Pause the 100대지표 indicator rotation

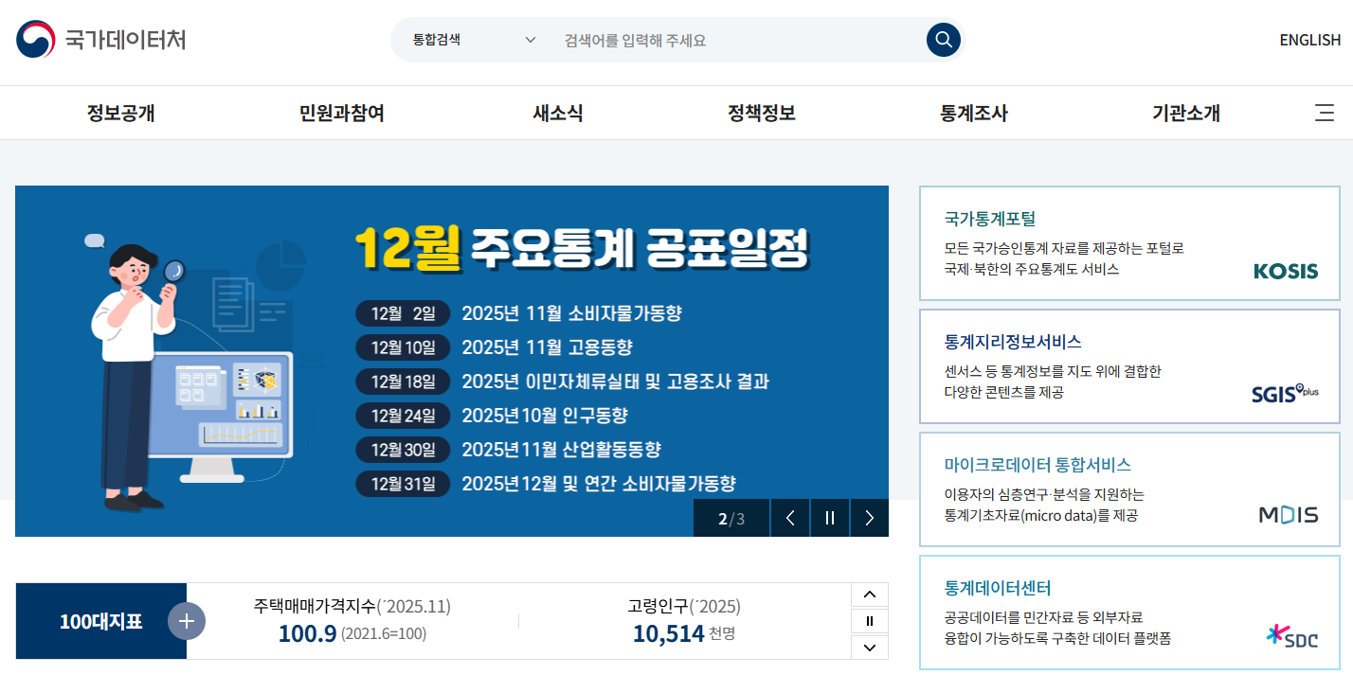869,620
